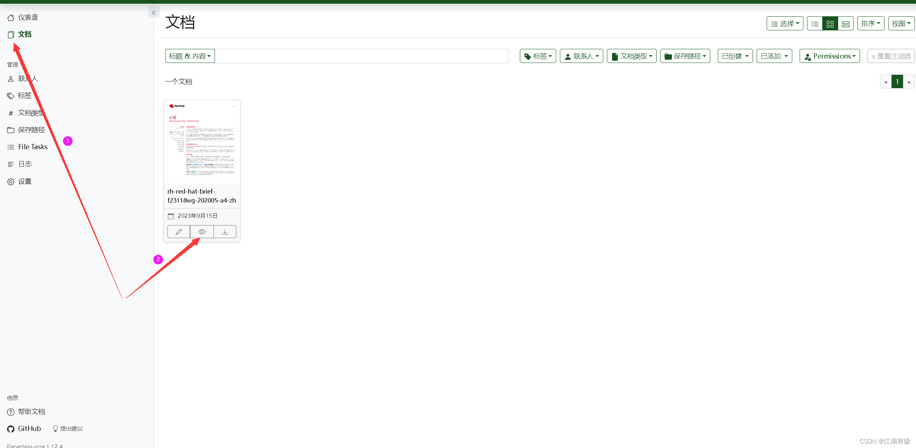Go to next page with » arrow

(909, 82)
